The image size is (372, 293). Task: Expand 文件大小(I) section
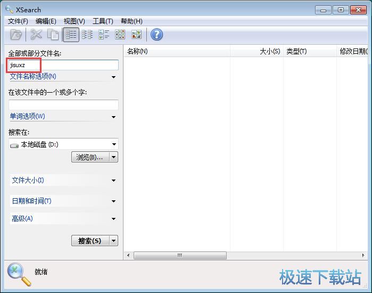click(x=63, y=181)
